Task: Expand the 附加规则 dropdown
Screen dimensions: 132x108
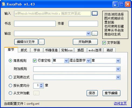Action: pyautogui.click(x=118, y=69)
